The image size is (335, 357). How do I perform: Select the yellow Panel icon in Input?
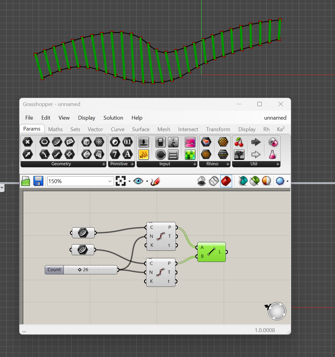click(x=144, y=154)
